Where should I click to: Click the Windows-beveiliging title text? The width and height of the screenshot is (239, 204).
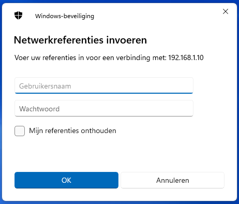(65, 16)
